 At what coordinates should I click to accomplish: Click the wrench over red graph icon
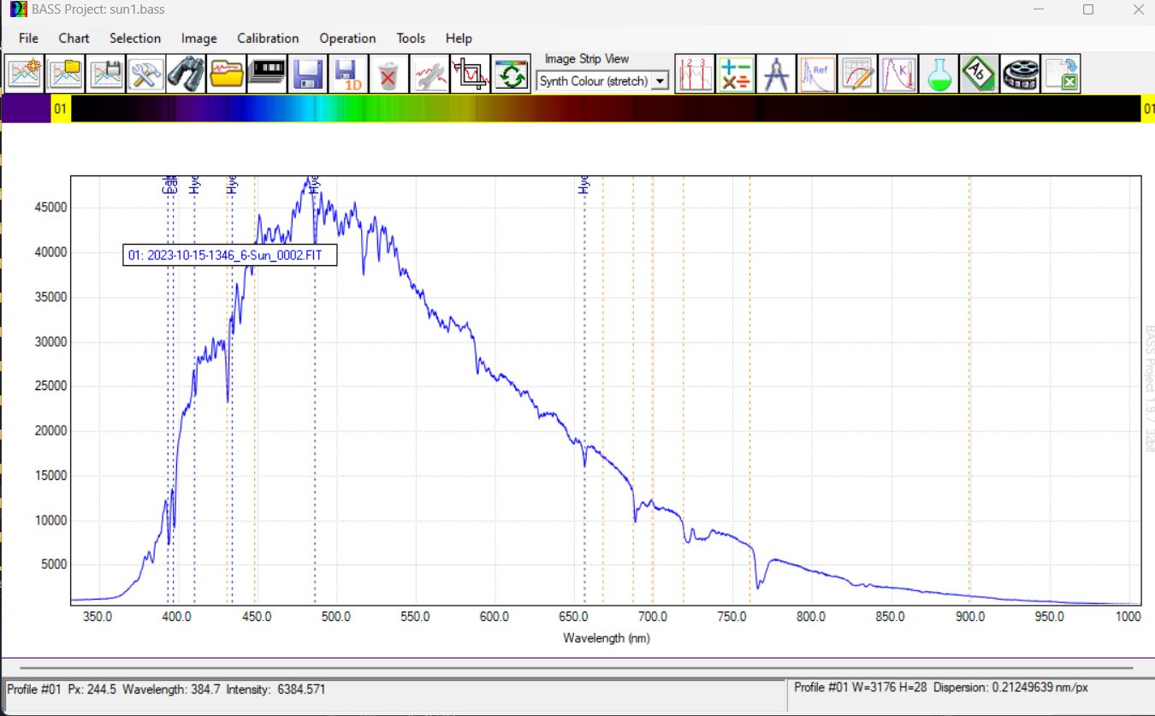429,74
